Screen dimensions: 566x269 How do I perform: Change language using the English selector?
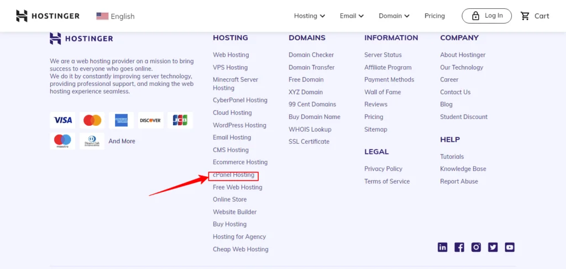pyautogui.click(x=116, y=16)
